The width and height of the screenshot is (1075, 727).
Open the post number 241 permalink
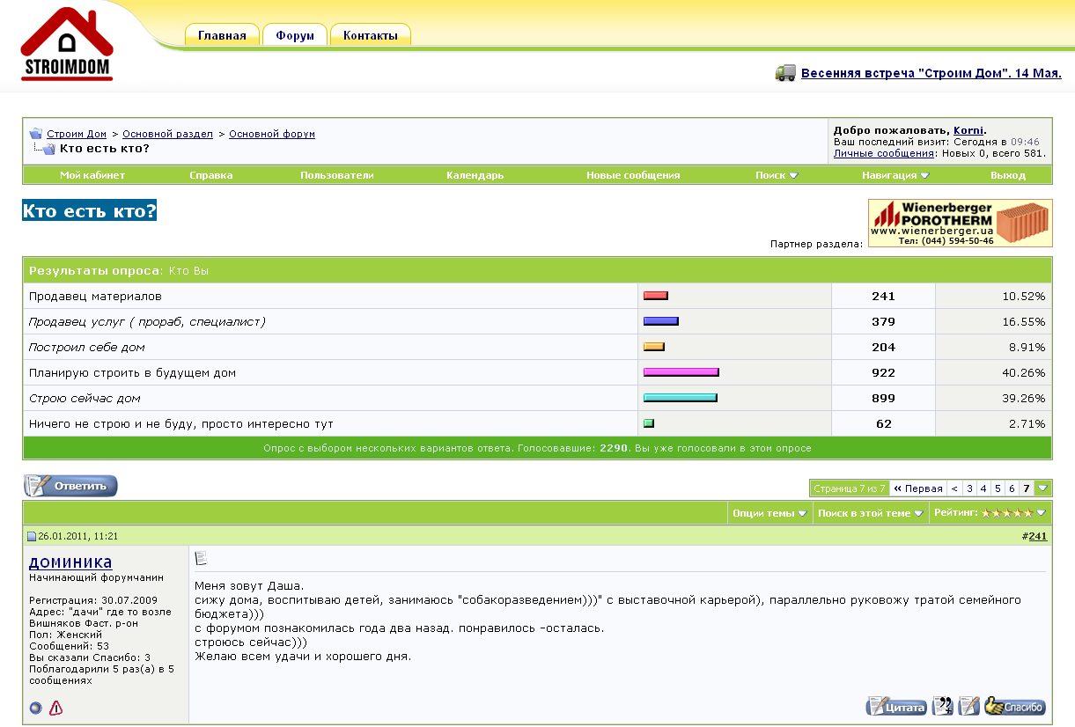tap(1038, 536)
